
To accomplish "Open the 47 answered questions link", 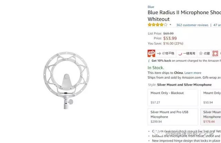I will pos(217,25).
